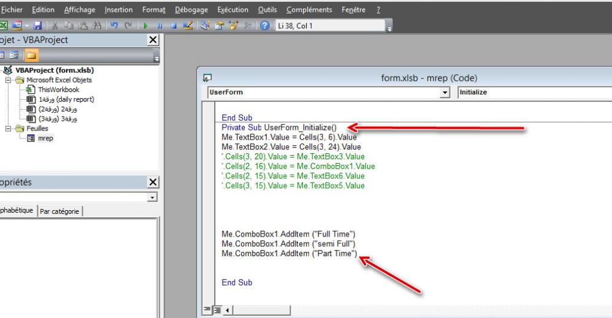Close the Propriétés panel
Screen dimensions: 612x318
coord(153,182)
